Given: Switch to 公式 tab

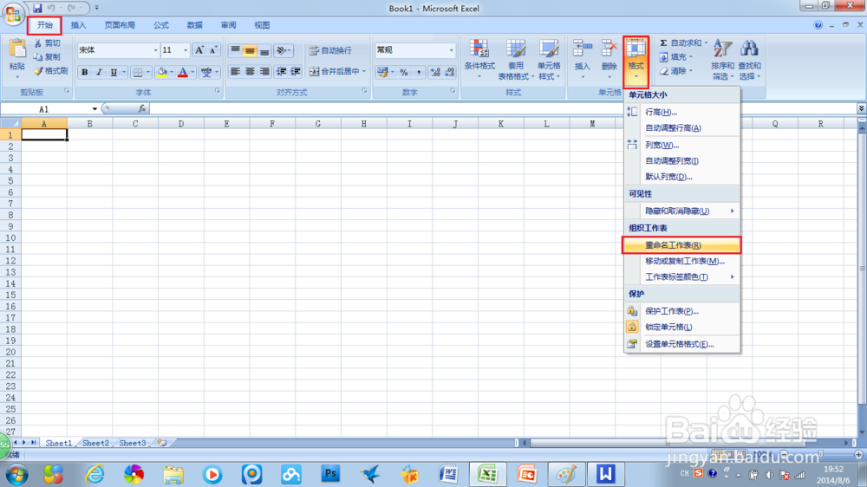Looking at the screenshot, I should tap(161, 25).
